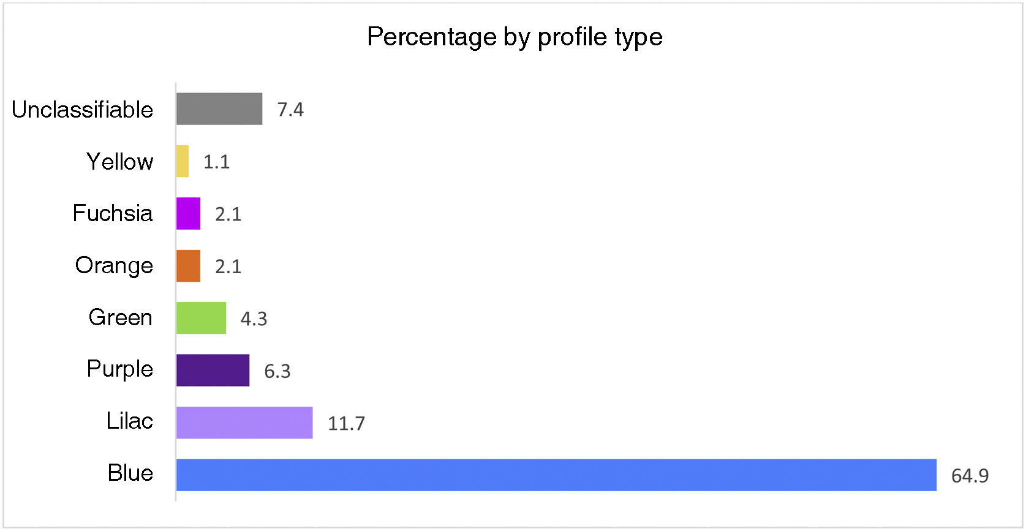1026x531 pixels.
Task: Click the 'Fuchsia' axis label
Action: pyautogui.click(x=112, y=213)
